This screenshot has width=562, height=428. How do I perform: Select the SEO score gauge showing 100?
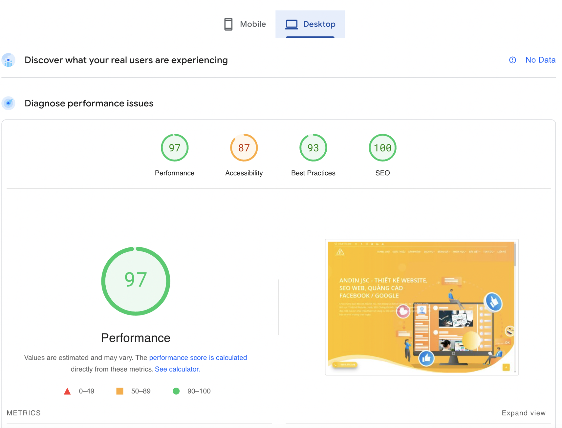(x=382, y=148)
